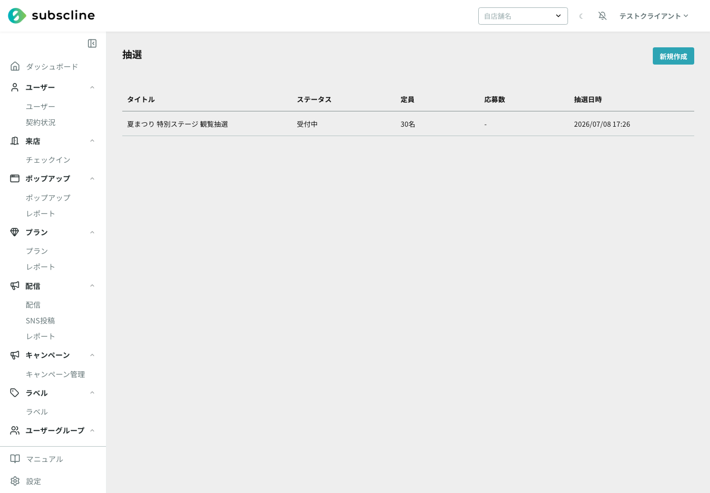Screen dimensions: 710x493
Task: Open the 自店舗名 store dropdown
Action: [523, 16]
